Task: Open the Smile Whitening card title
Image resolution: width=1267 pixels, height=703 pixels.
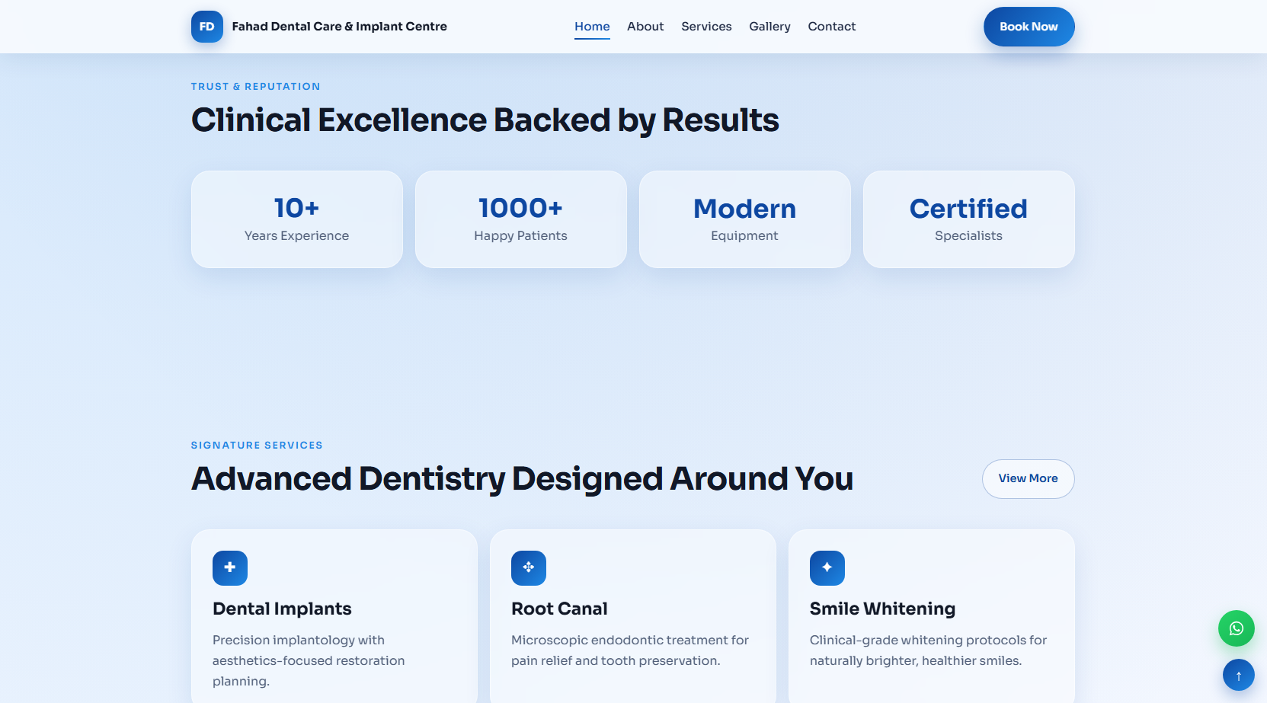Action: pos(882,609)
